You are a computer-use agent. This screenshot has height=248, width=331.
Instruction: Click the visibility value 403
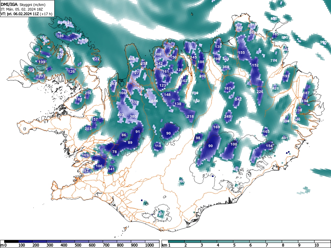point(120,115)
